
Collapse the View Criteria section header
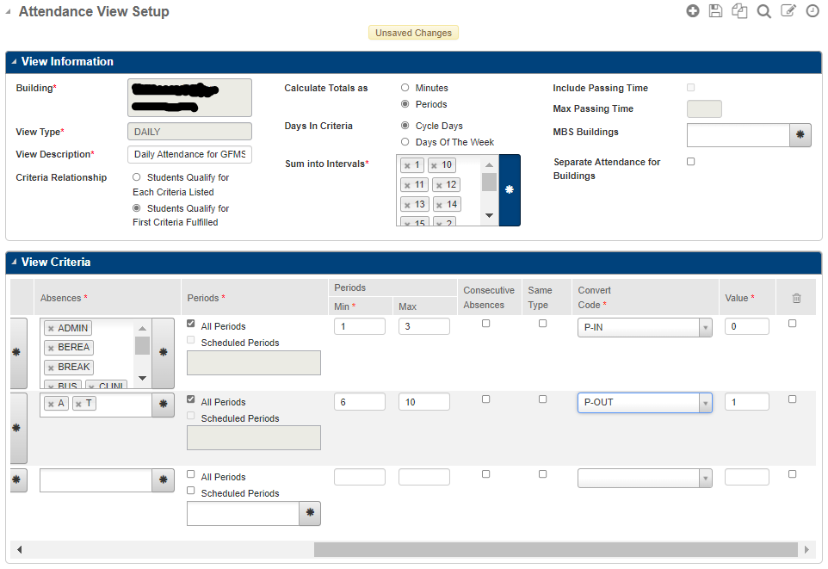(15, 263)
